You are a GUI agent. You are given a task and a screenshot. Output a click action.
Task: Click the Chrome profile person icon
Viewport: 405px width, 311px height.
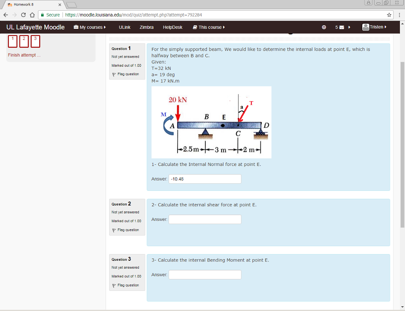(368, 3)
